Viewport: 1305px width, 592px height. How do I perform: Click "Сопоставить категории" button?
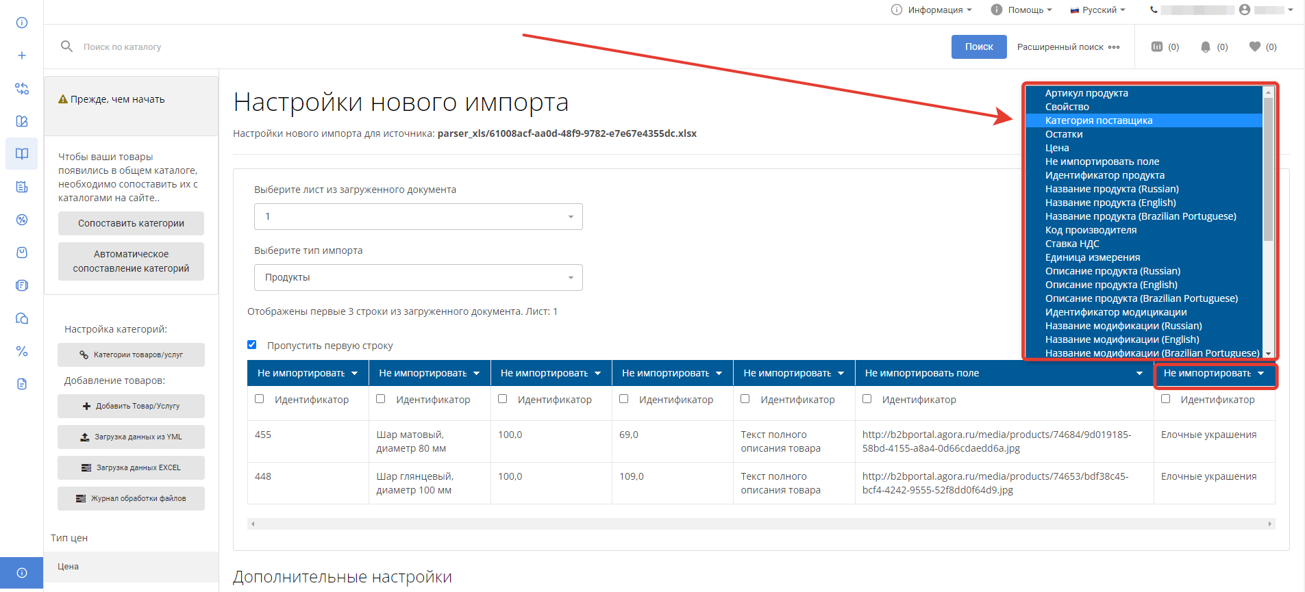131,223
